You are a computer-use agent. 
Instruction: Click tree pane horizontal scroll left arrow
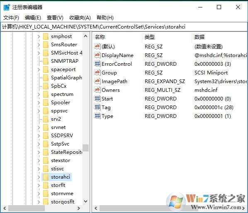[x=5, y=208]
